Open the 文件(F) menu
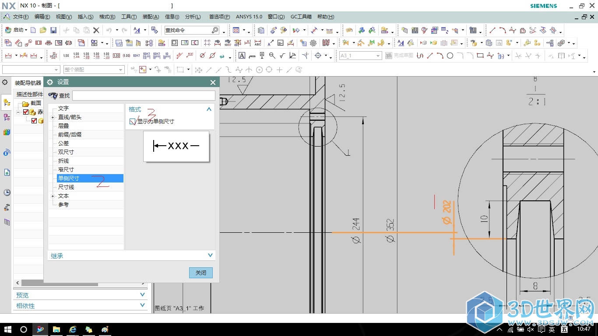Image resolution: width=598 pixels, height=336 pixels. pyautogui.click(x=21, y=17)
